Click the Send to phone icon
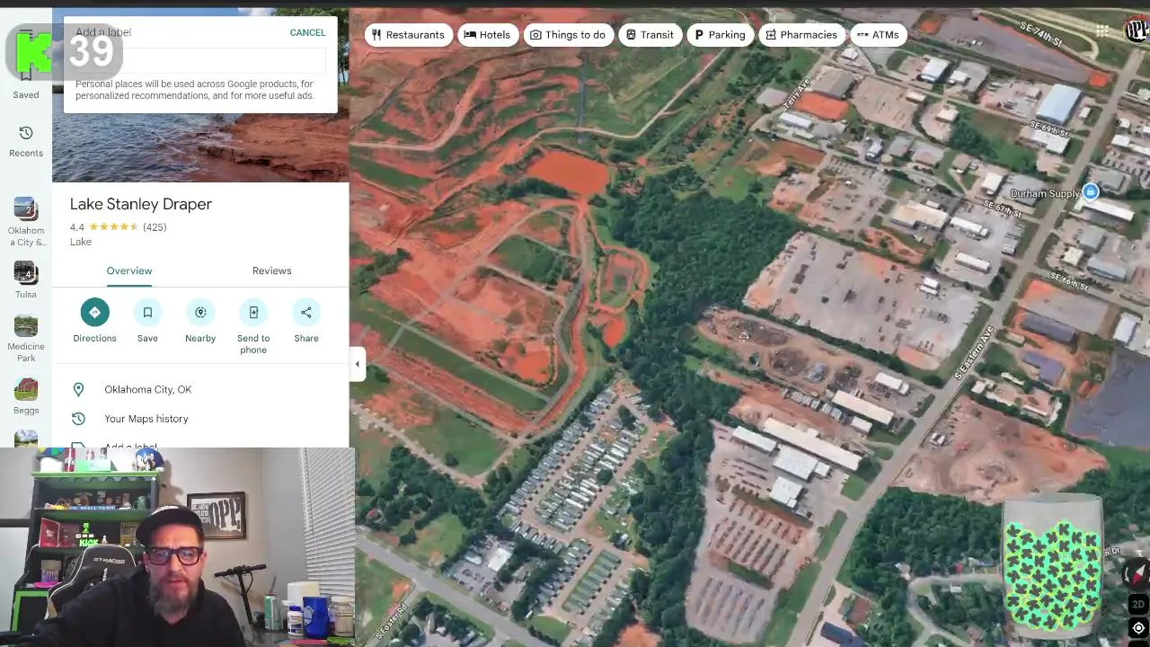Viewport: 1150px width, 647px height. pyautogui.click(x=253, y=312)
